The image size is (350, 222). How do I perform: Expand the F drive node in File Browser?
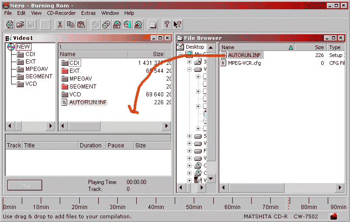point(189,151)
